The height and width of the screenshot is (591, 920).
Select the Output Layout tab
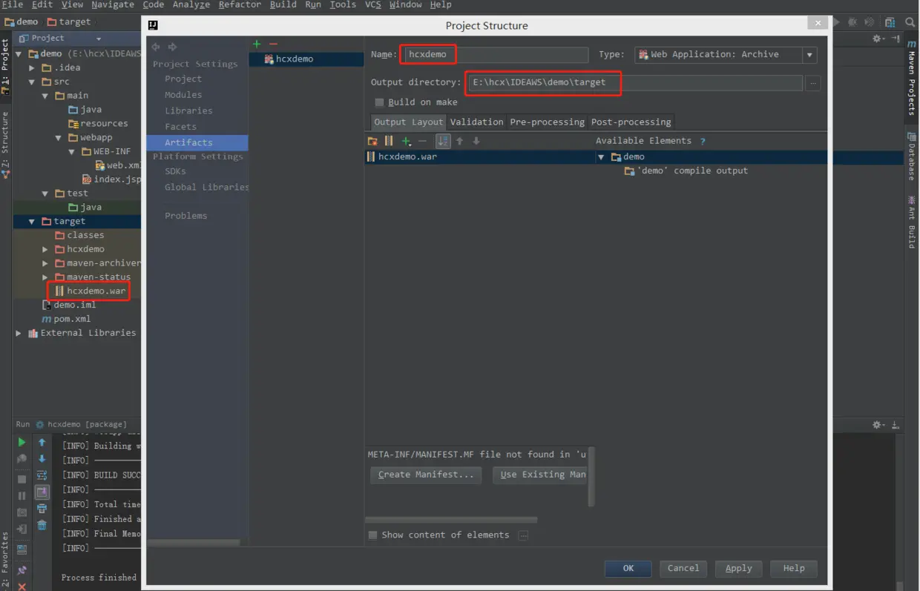(408, 122)
